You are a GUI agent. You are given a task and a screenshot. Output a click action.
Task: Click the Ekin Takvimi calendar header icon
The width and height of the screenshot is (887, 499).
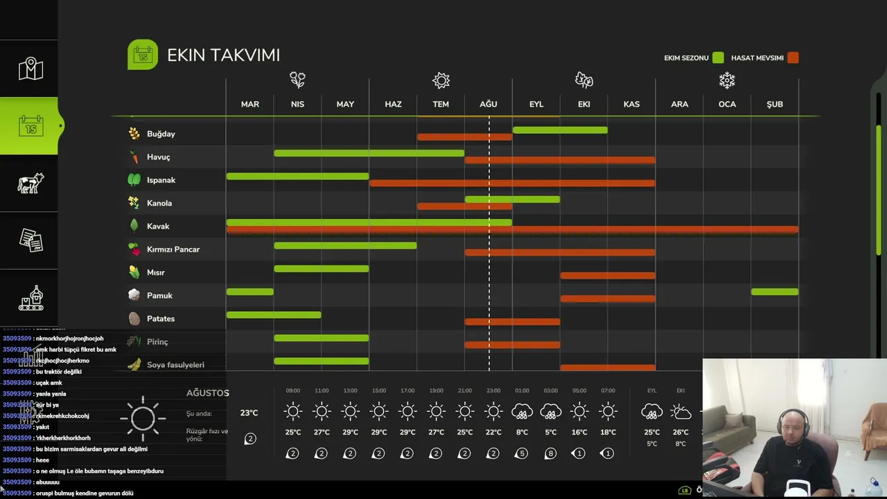point(143,55)
